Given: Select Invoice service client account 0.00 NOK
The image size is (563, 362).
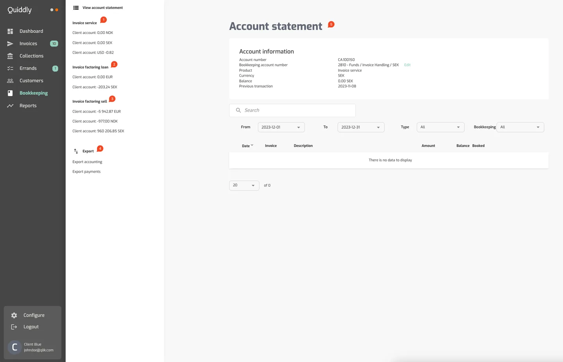Looking at the screenshot, I should click(93, 33).
